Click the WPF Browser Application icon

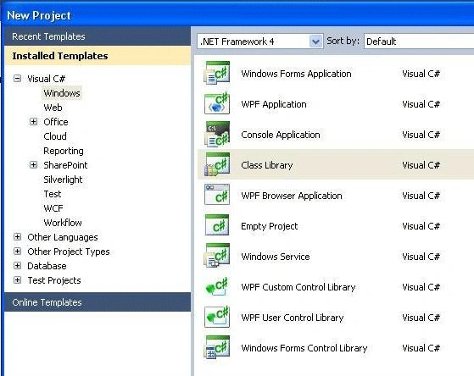(217, 195)
